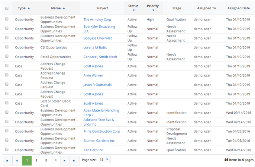The height and width of the screenshot is (167, 255).
Task: Open the Kan Corp Inc link
Action: point(93,150)
